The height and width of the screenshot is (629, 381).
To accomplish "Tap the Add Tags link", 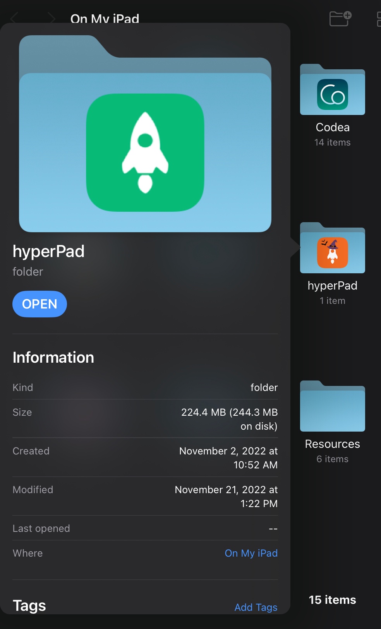I will tap(256, 607).
